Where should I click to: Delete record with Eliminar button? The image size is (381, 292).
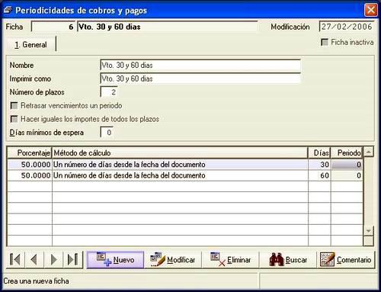(x=231, y=260)
